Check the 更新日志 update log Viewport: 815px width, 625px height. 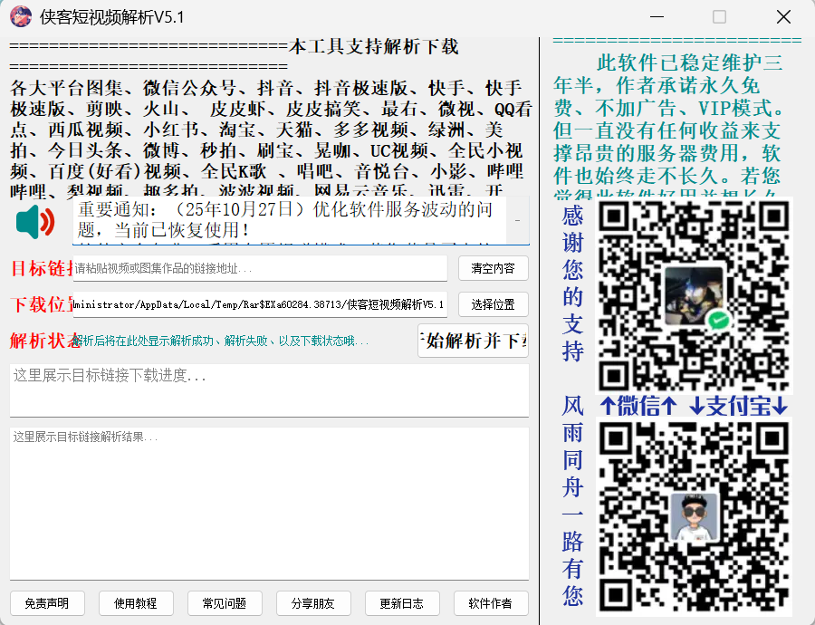point(402,603)
